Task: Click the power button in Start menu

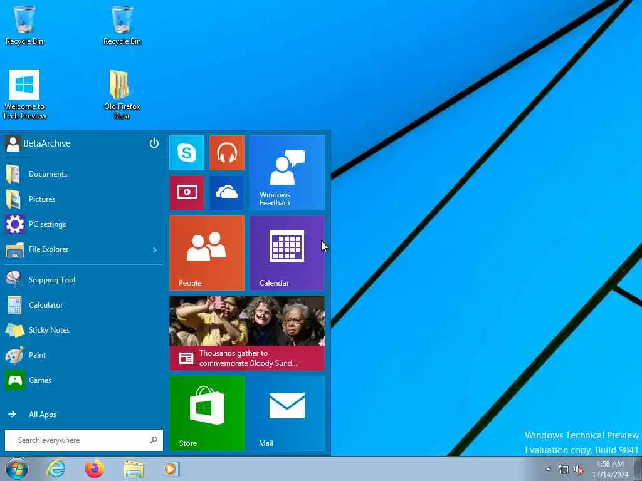Action: coord(154,143)
